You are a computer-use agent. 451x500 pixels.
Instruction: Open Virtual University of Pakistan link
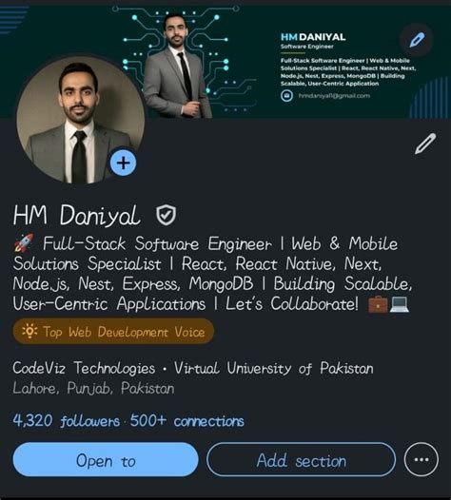pos(273,368)
